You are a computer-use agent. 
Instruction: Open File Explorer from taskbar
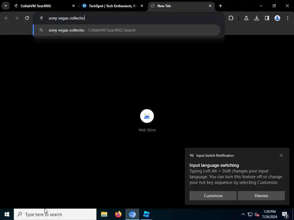point(104,214)
